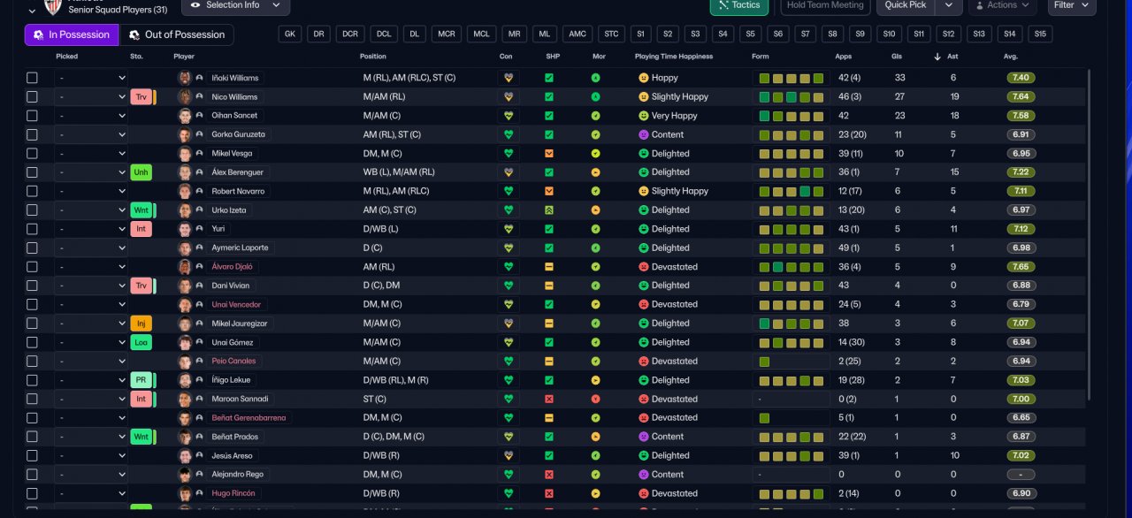Screen dimensions: 1132x518
Task: Select the checkbox on Robert Navarro's row
Action: (32, 191)
